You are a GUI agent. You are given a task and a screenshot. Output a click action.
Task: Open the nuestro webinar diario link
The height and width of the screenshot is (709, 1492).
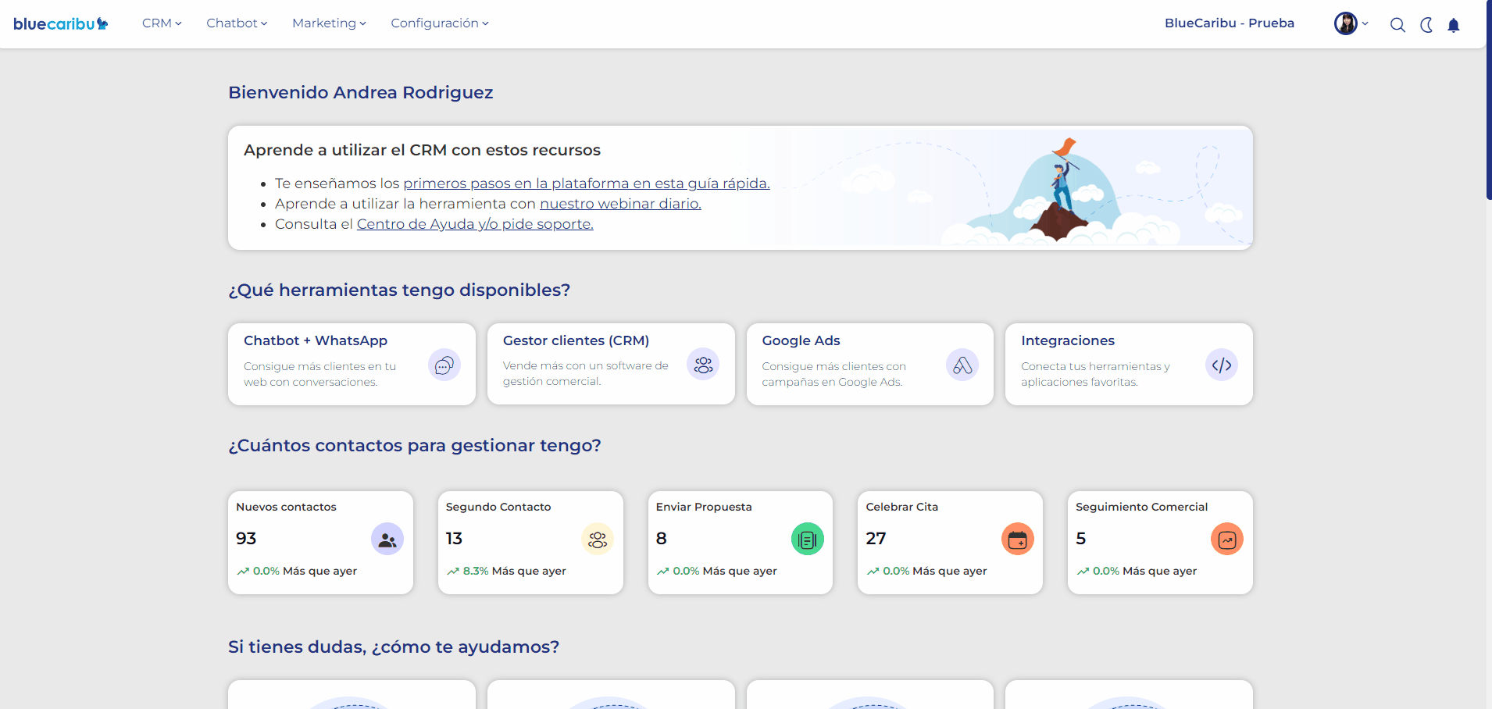[620, 204]
